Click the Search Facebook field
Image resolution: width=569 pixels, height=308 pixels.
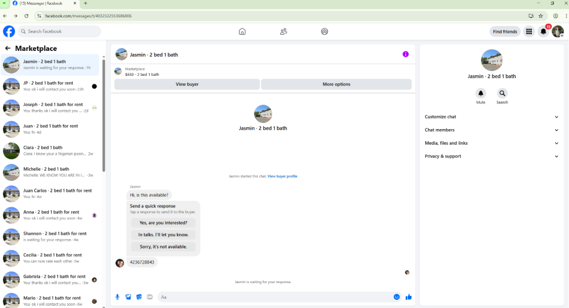point(60,31)
